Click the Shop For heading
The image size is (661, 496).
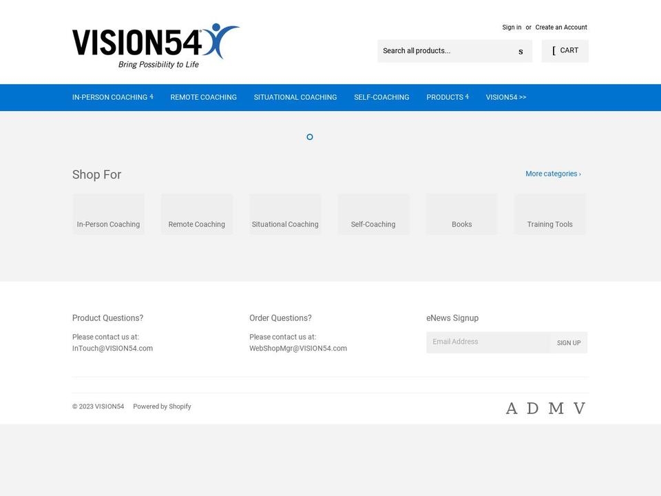point(96,174)
